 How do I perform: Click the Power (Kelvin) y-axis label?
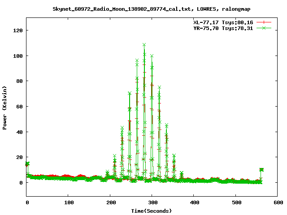tap(5, 107)
